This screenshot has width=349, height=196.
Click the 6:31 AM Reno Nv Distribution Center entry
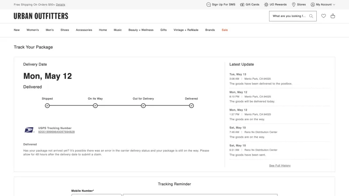tap(253, 150)
